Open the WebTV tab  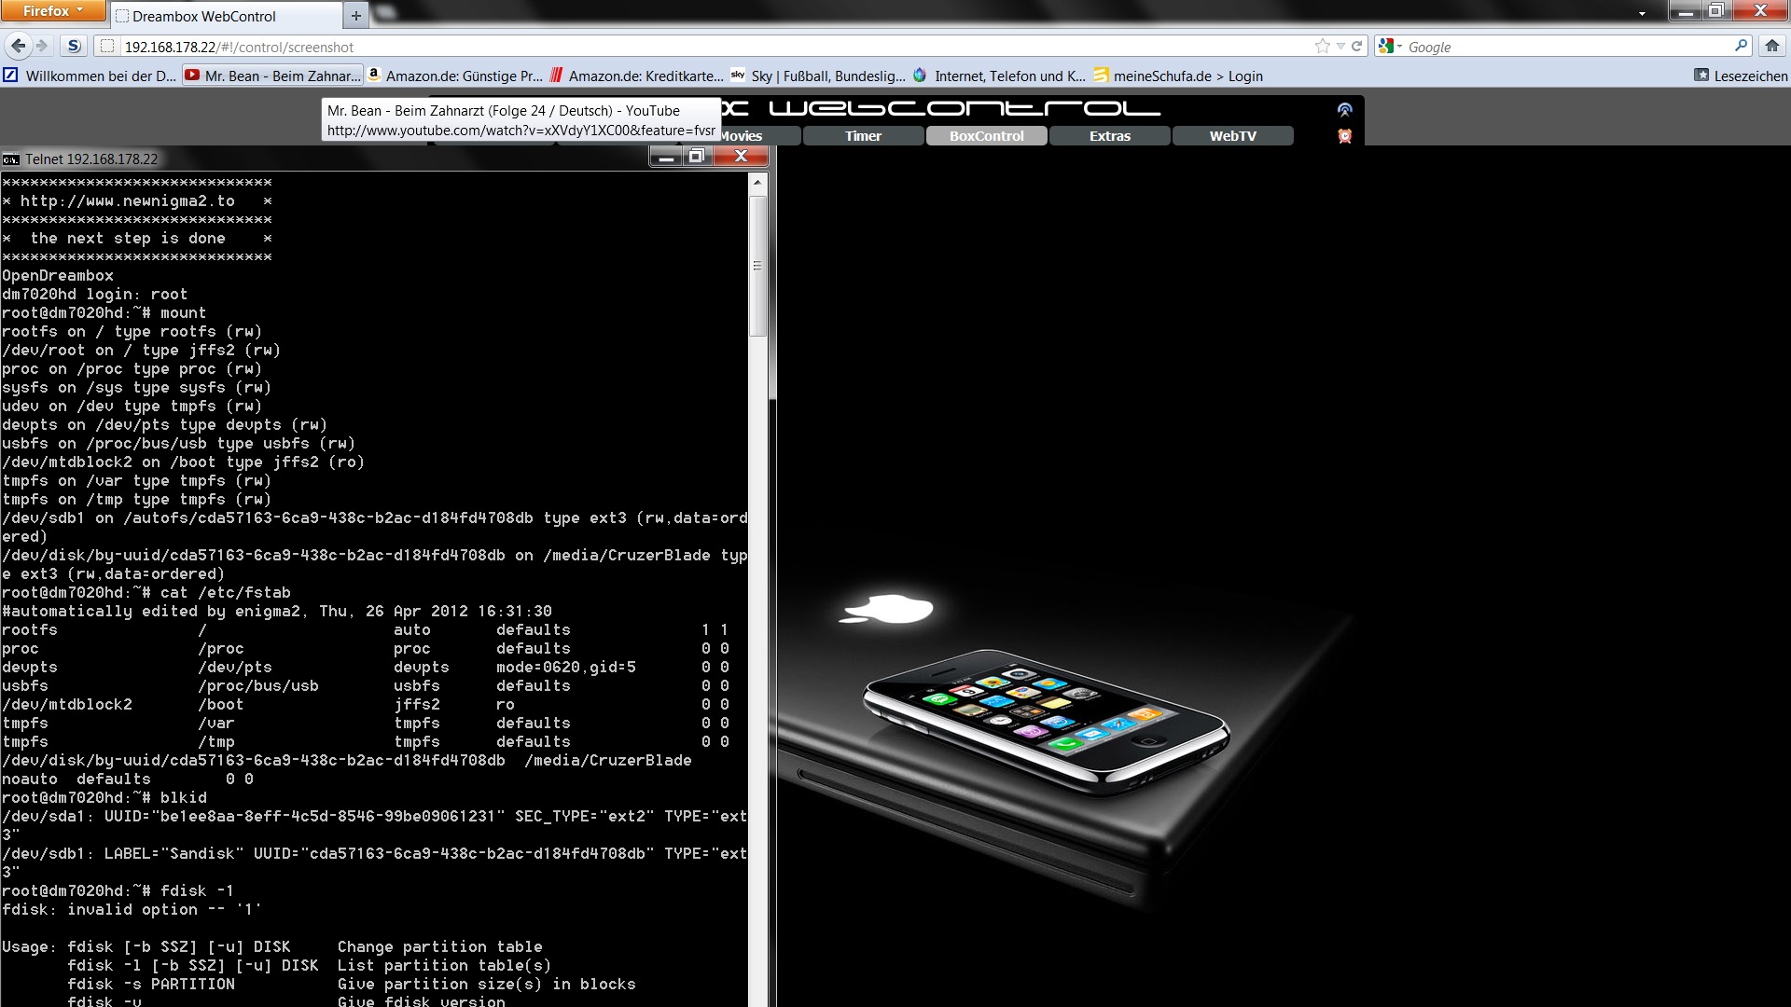click(x=1232, y=136)
